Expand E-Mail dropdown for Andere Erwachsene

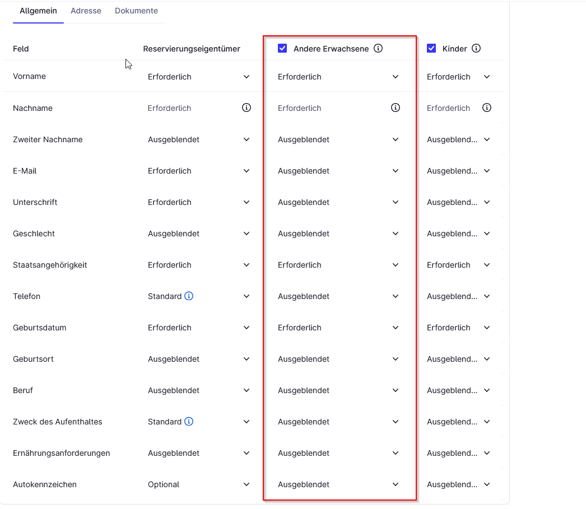click(338, 171)
